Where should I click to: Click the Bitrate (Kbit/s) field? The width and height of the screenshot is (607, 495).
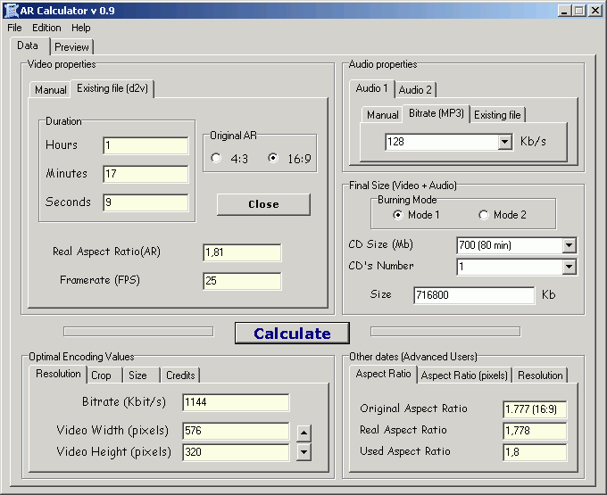pyautogui.click(x=236, y=402)
